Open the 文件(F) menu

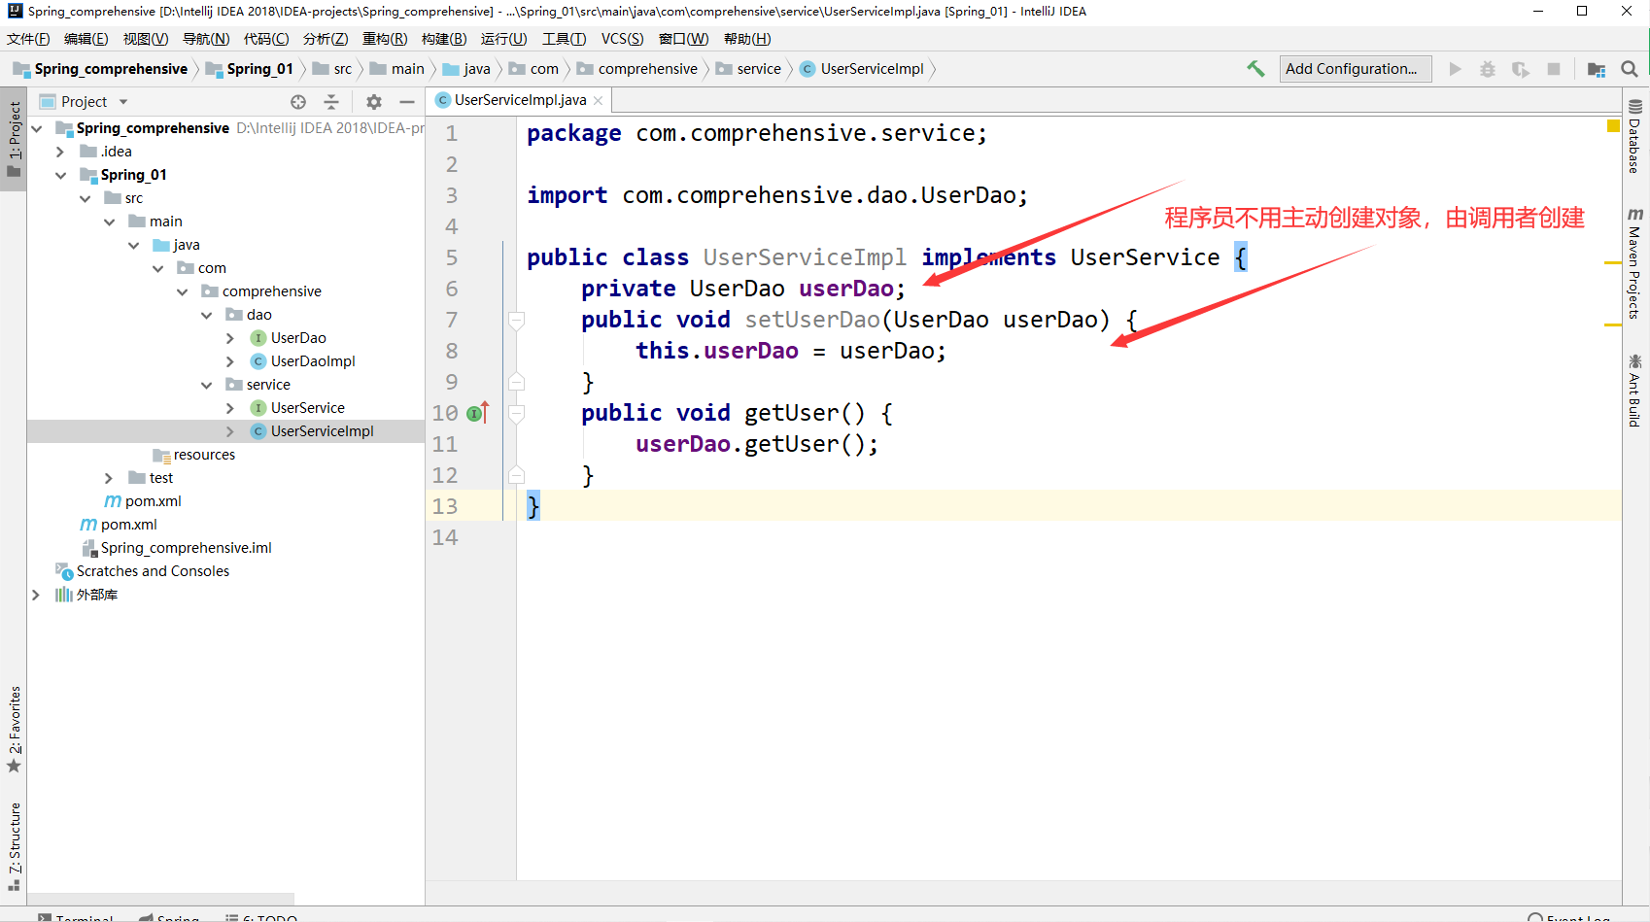[x=28, y=39]
